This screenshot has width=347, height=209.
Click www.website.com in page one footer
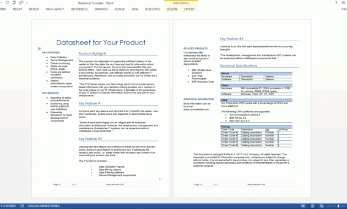click(115, 184)
